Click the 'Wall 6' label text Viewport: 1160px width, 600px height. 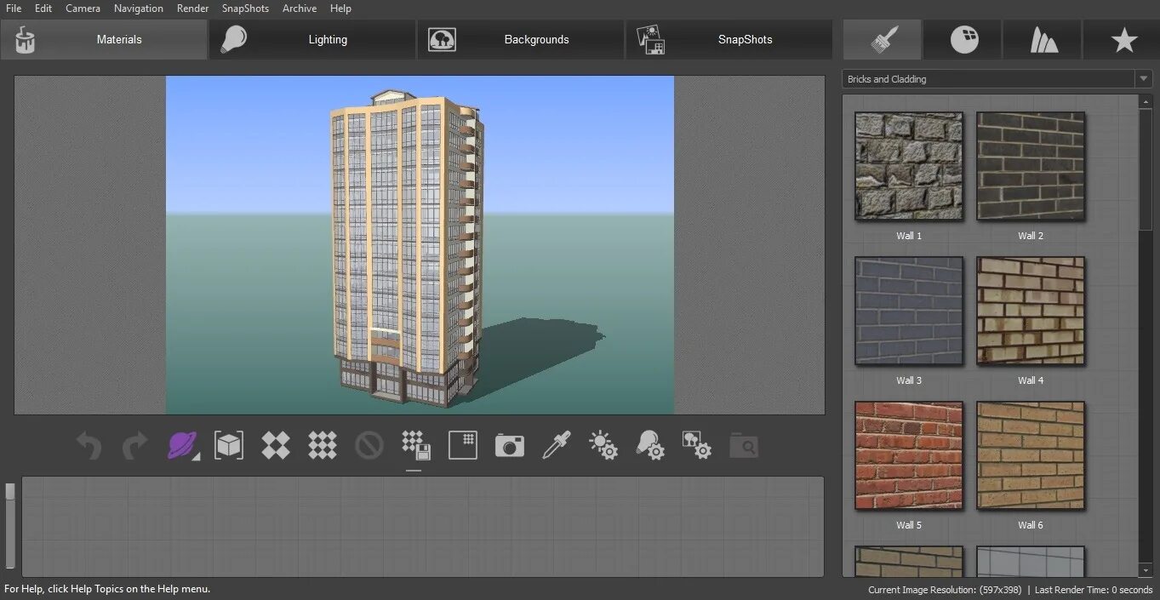1031,525
